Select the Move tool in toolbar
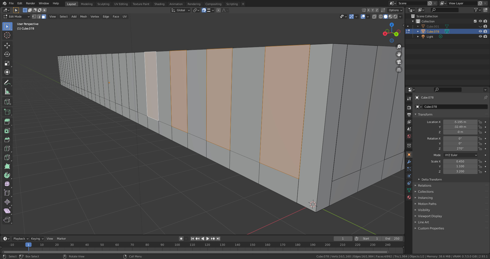490x259 pixels. 7,46
